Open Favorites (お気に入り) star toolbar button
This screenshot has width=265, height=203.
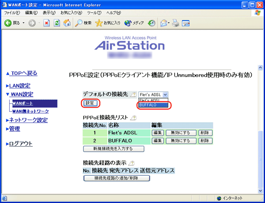pyautogui.click(x=108, y=23)
